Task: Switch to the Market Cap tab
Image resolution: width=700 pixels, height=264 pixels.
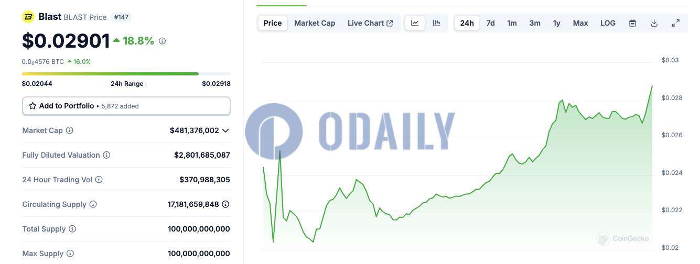Action: 315,23
